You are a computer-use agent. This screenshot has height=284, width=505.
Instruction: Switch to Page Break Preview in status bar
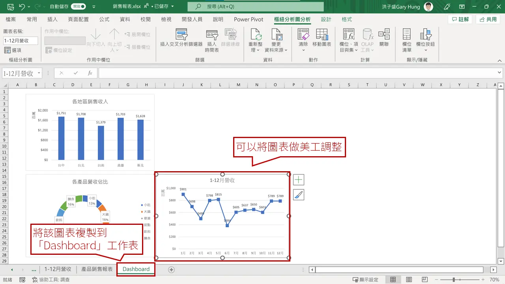coord(425,280)
